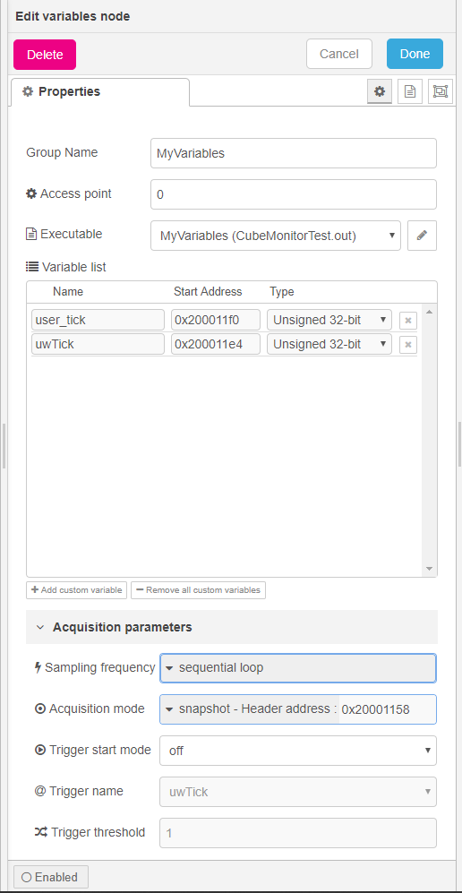The width and height of the screenshot is (462, 893).
Task: Click the Delete button
Action: [x=45, y=55]
